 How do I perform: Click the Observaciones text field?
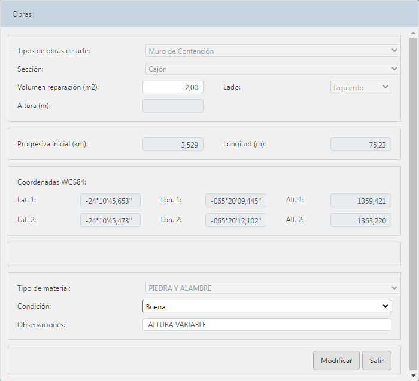tap(266, 324)
